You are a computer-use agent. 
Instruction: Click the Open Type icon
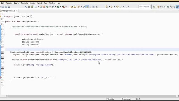[x=72, y=7]
